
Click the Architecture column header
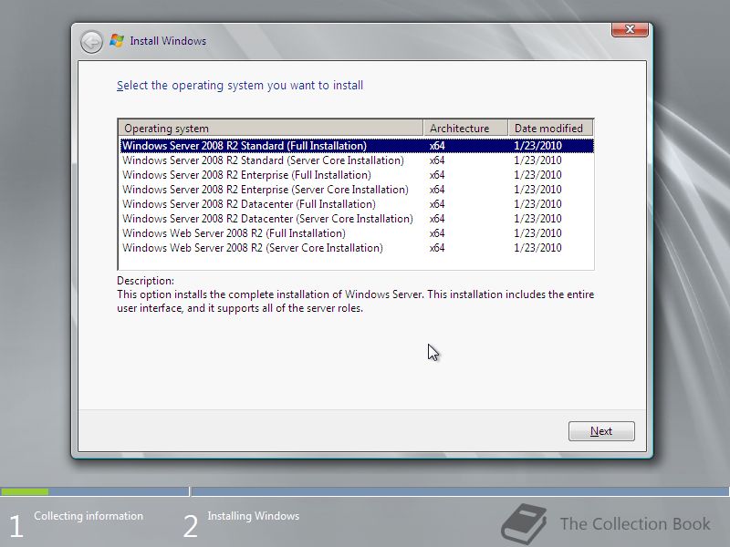click(465, 128)
